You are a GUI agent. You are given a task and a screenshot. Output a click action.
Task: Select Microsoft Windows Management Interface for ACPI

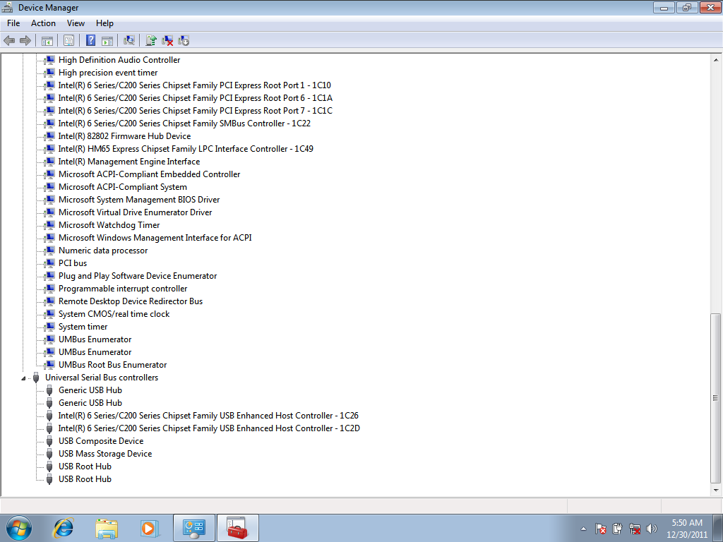(x=155, y=238)
